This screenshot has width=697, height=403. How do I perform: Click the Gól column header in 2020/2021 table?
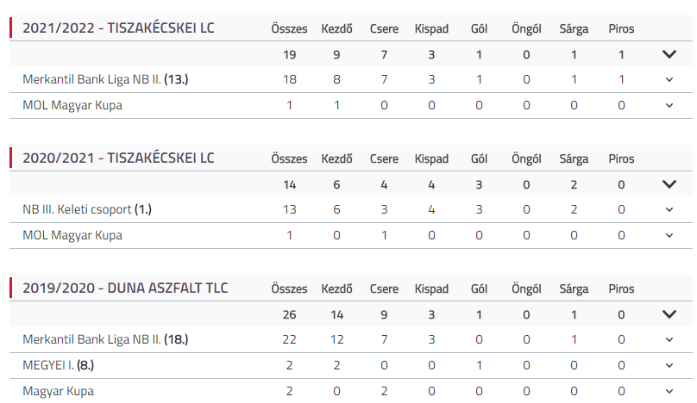(479, 158)
